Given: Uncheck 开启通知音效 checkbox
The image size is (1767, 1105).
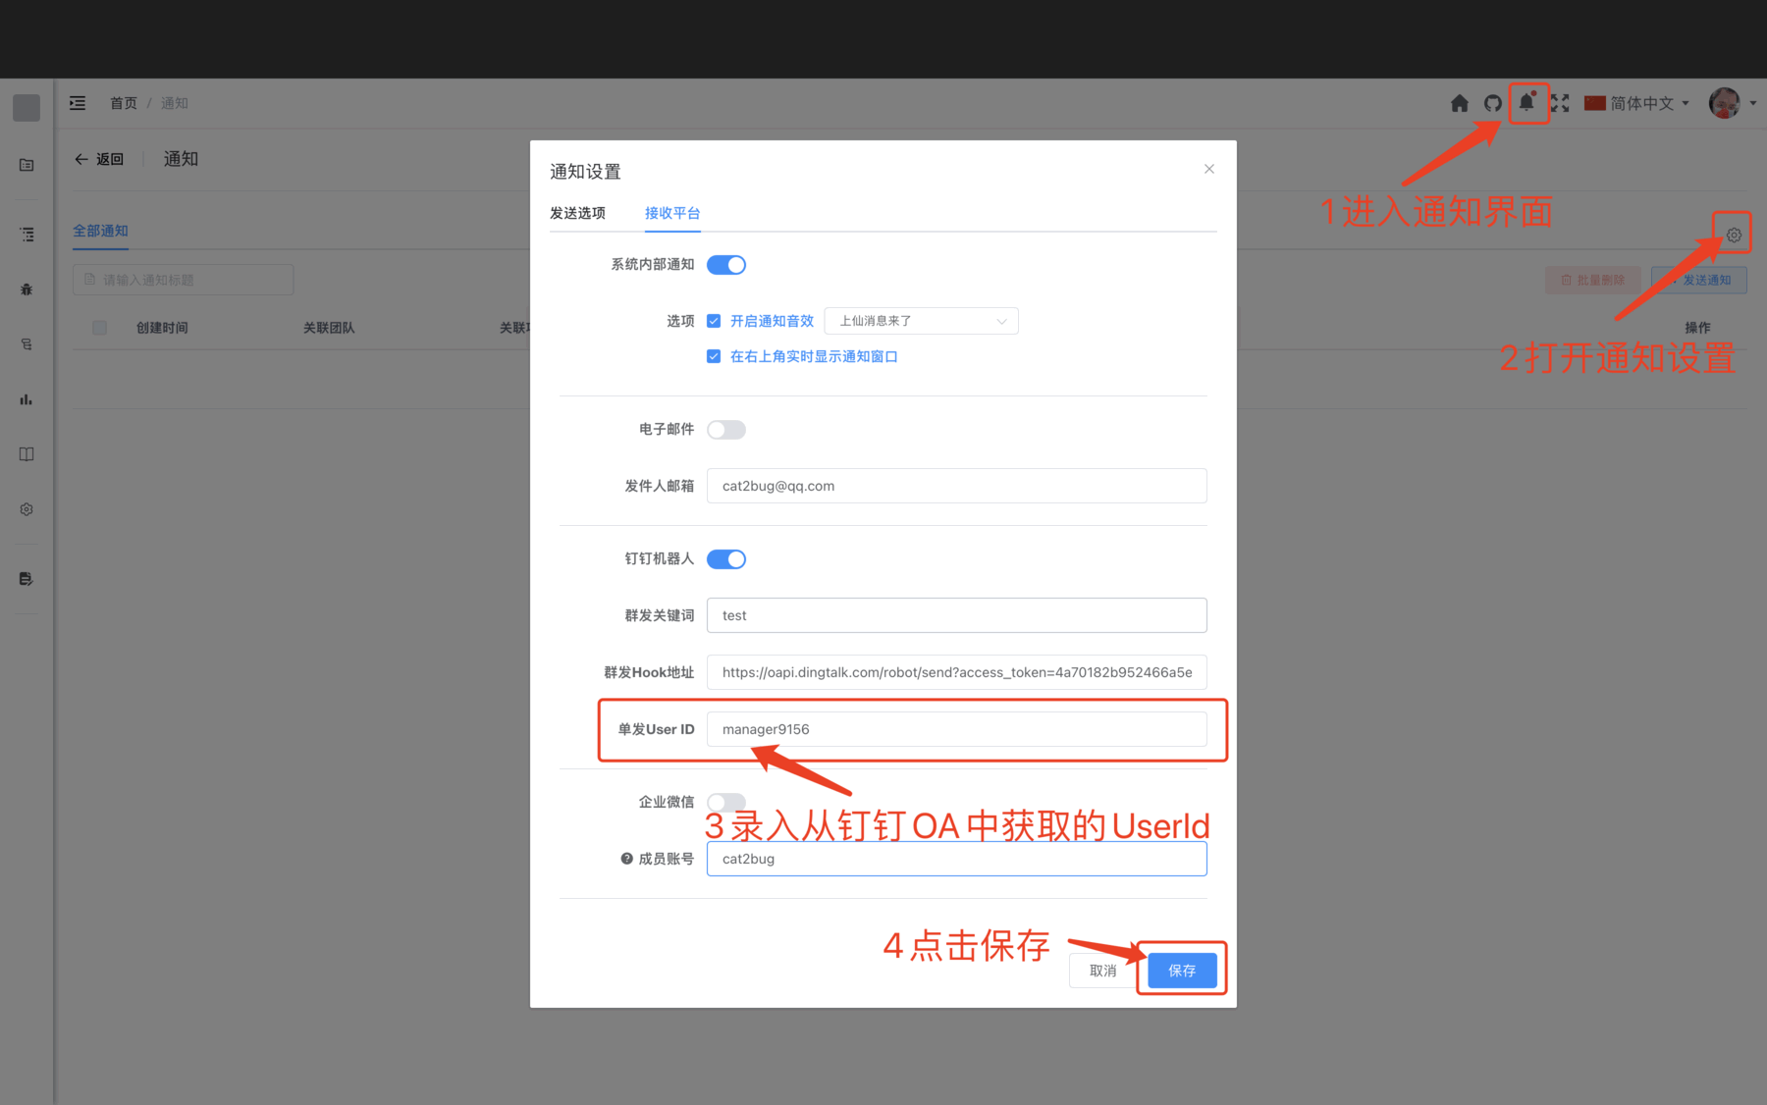Looking at the screenshot, I should click(x=714, y=321).
